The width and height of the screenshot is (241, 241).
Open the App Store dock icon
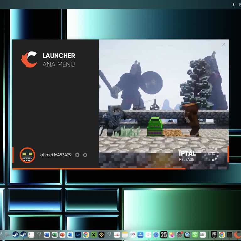(140, 235)
